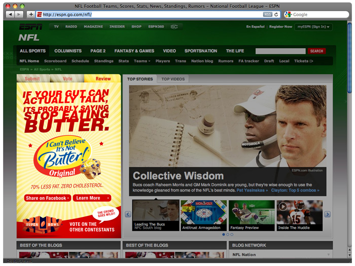Click the red SEARCH button
The height and width of the screenshot is (266, 355).
pos(316,51)
